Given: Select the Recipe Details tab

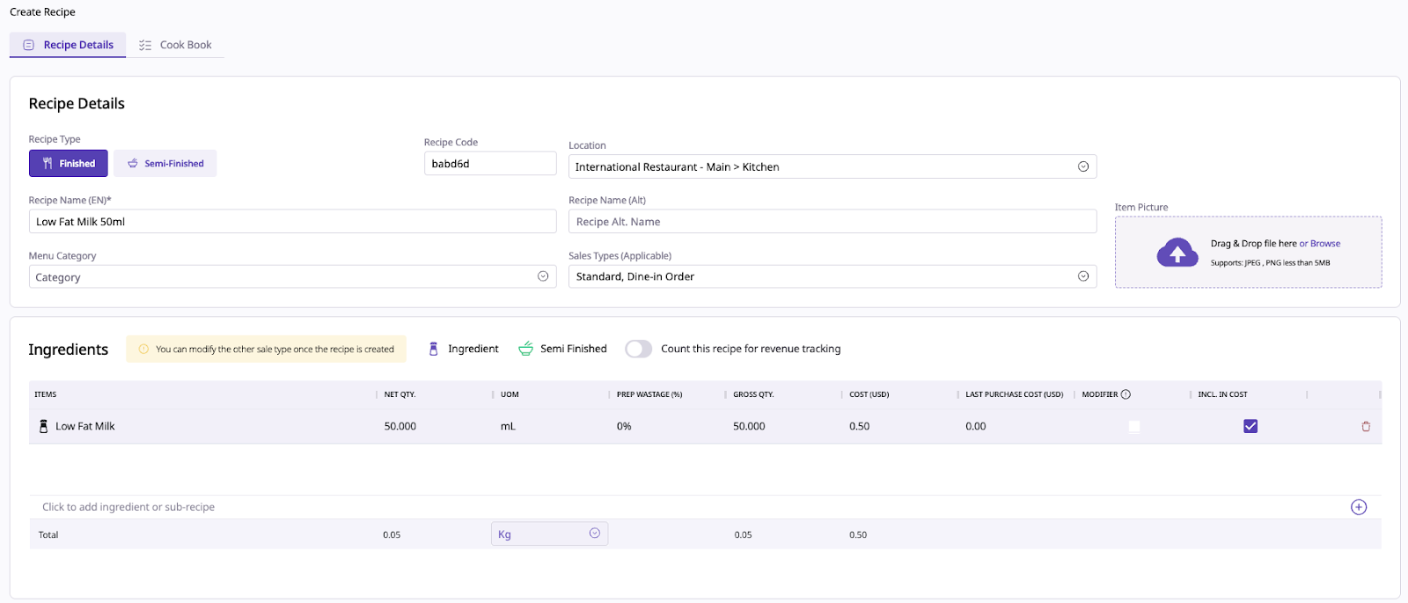Looking at the screenshot, I should pyautogui.click(x=69, y=45).
